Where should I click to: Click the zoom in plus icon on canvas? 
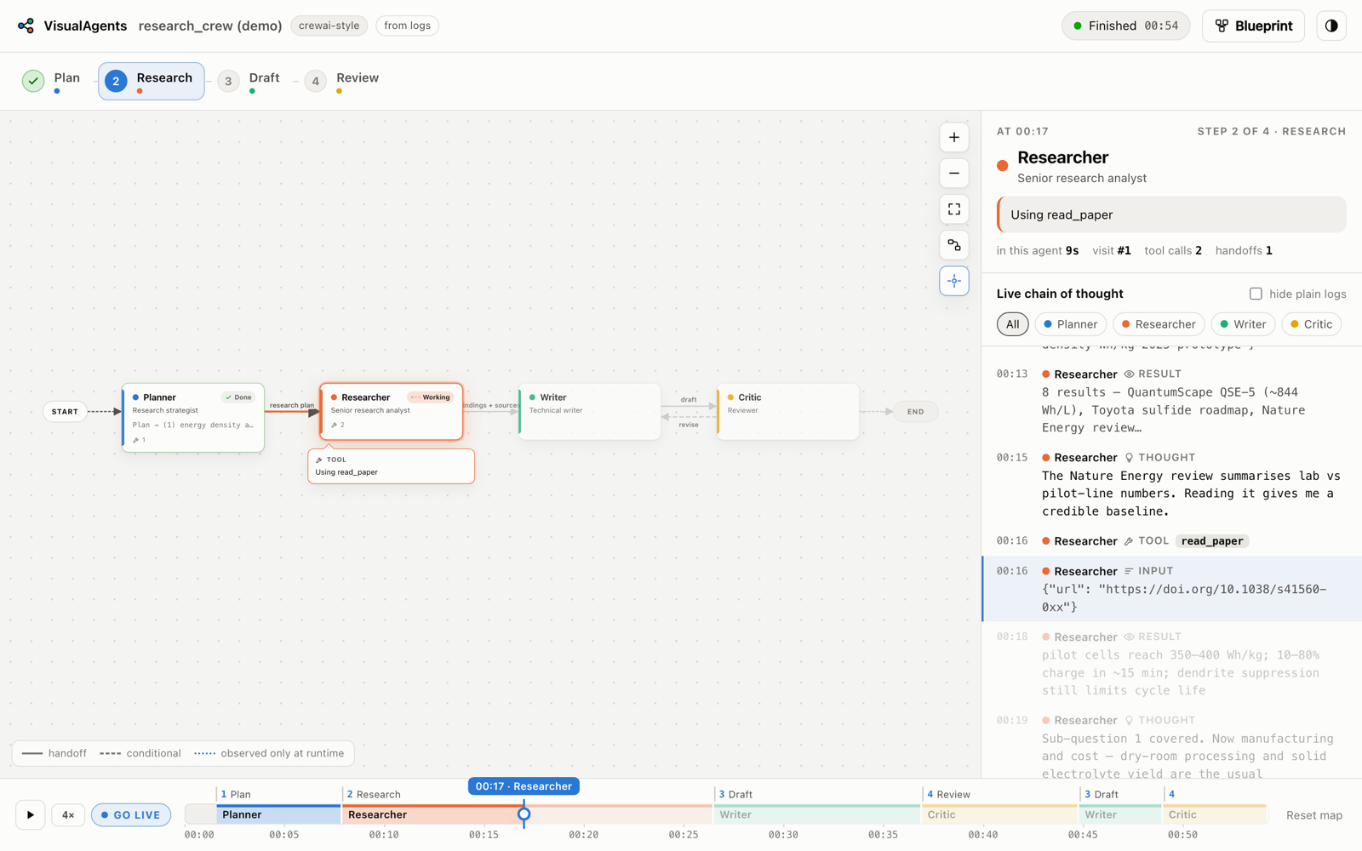[954, 137]
